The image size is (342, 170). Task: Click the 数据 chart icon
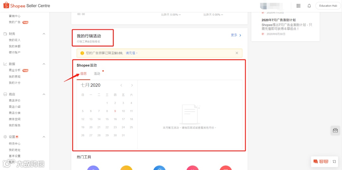click(5, 64)
